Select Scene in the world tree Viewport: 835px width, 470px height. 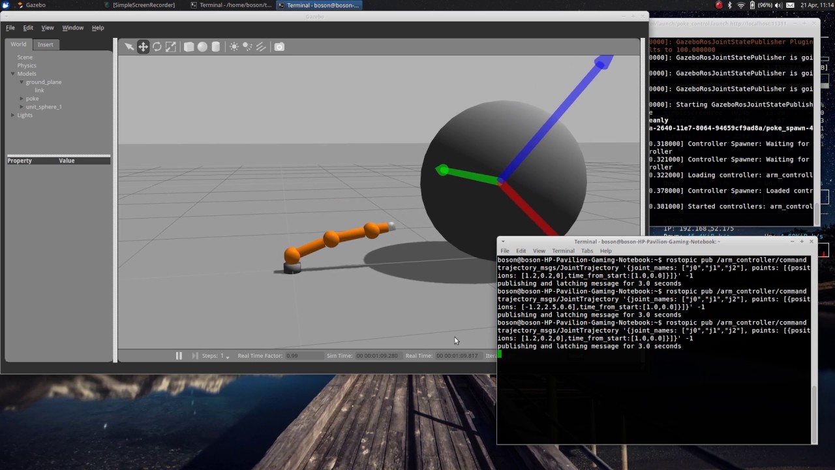[x=25, y=57]
